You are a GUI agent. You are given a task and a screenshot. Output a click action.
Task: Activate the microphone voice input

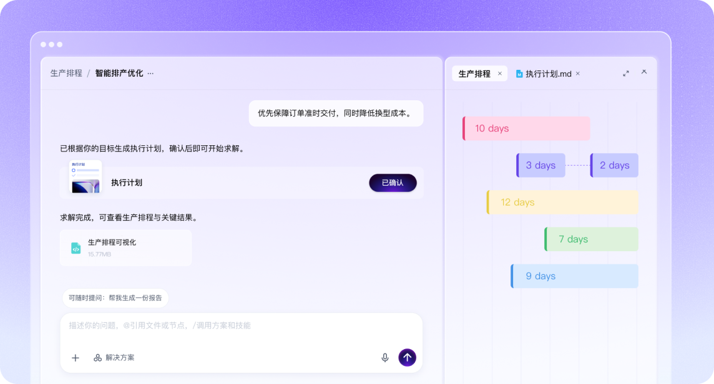(385, 358)
